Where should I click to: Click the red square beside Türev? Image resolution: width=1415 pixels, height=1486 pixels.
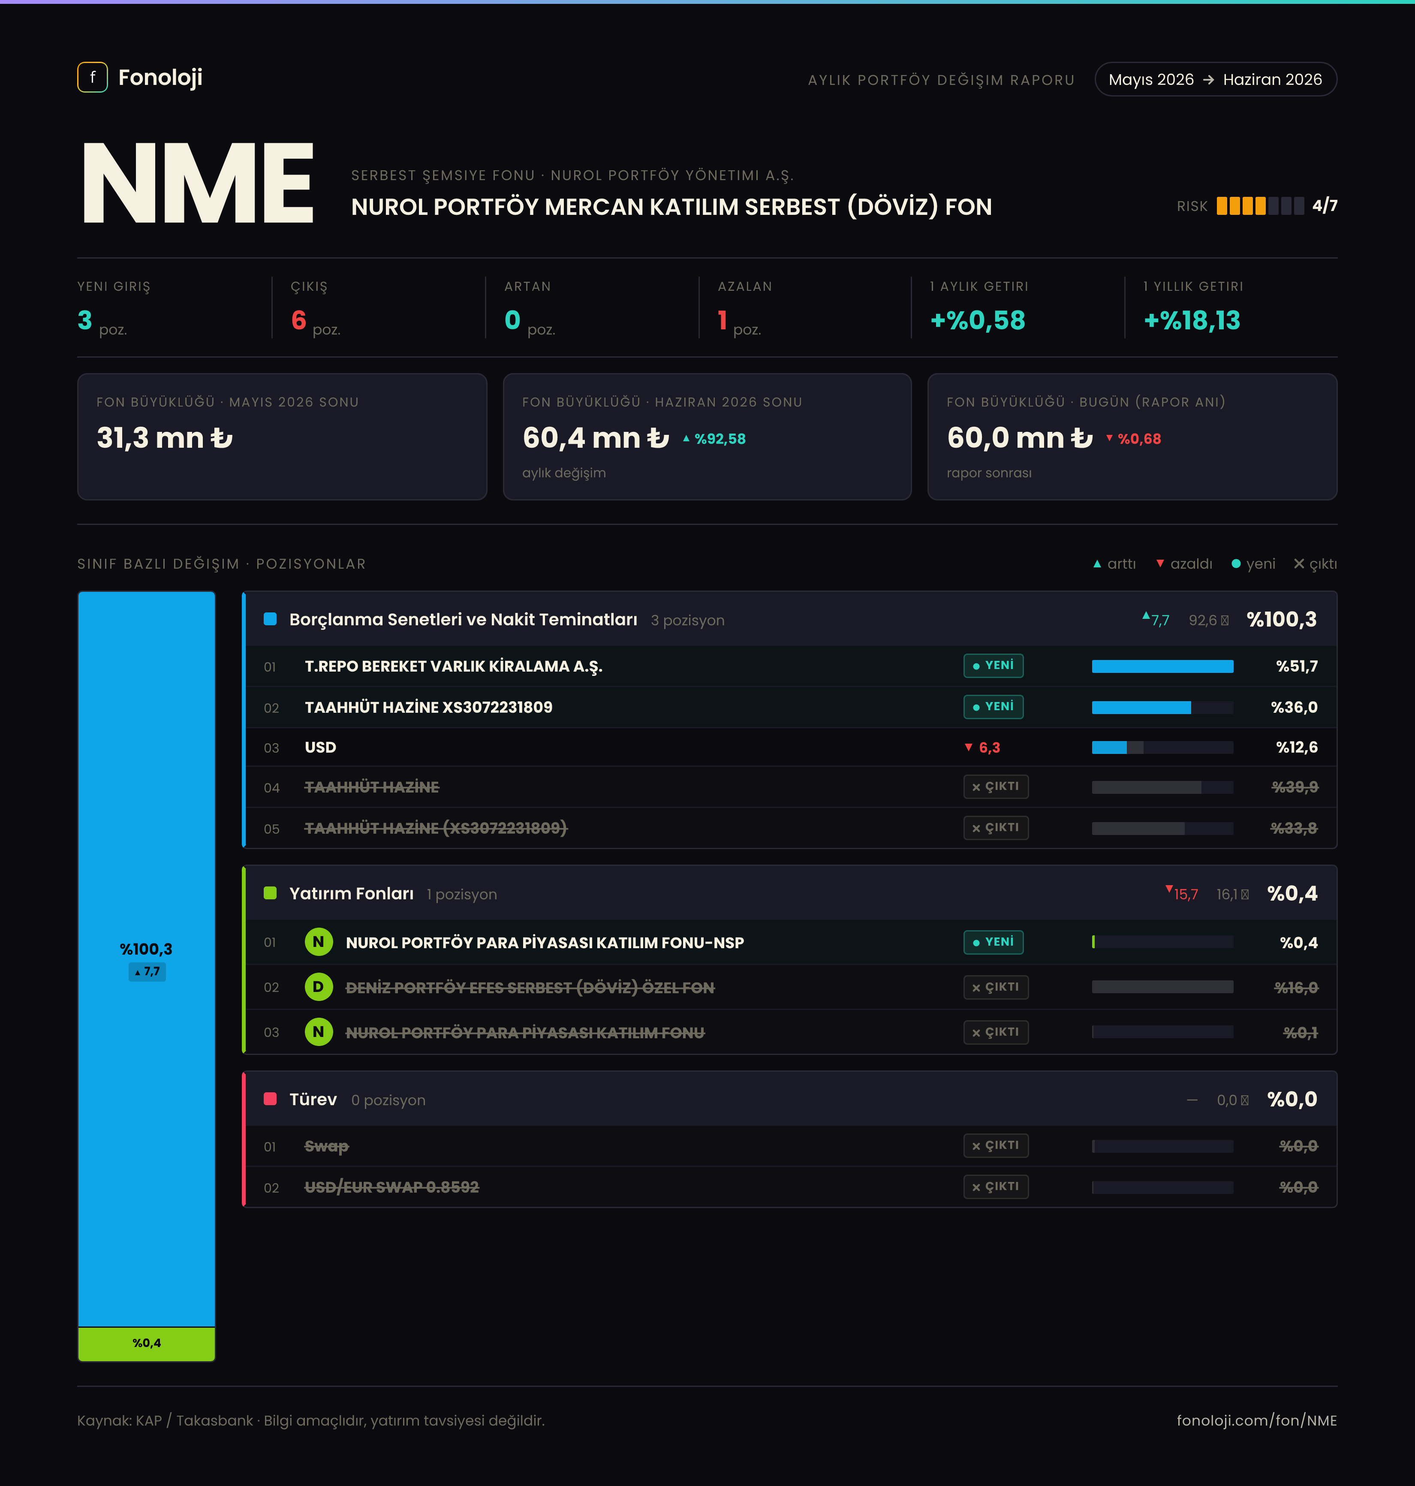coord(270,1099)
